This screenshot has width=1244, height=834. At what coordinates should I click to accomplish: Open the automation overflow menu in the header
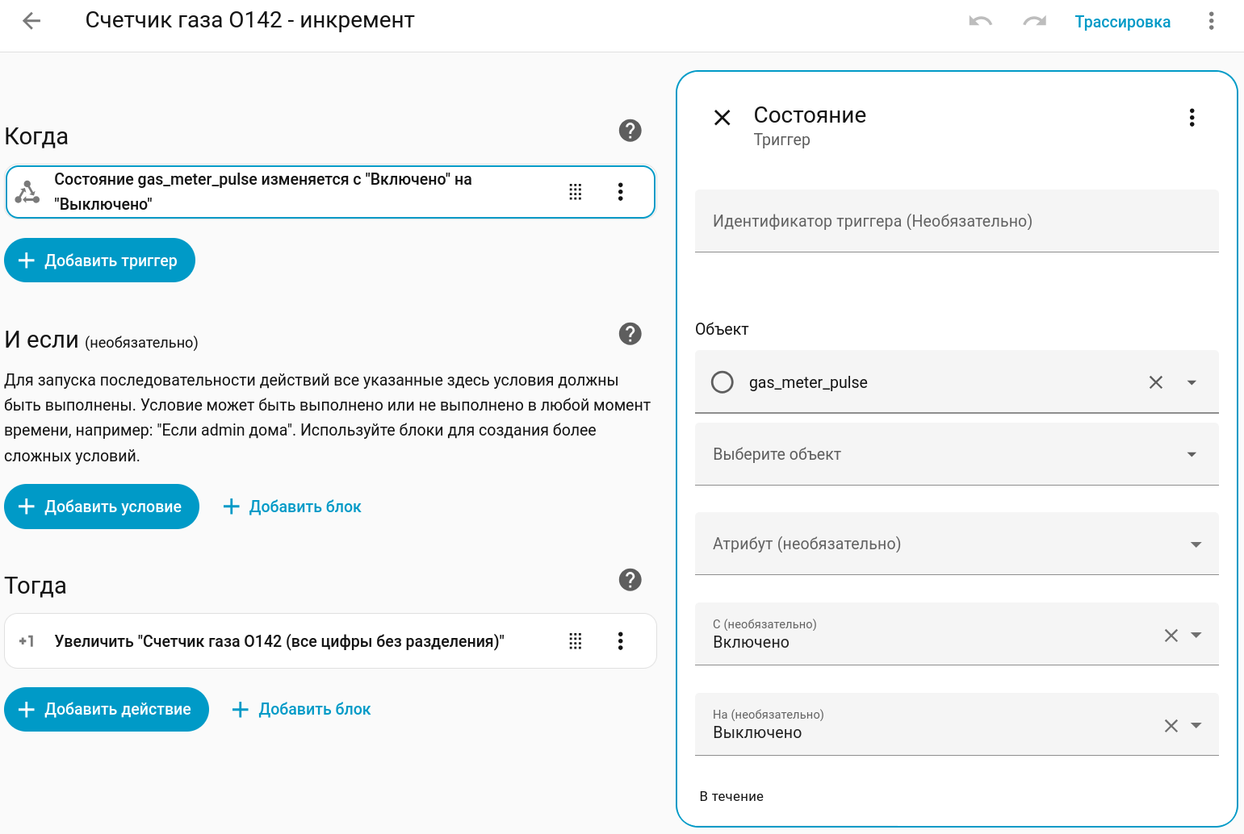pyautogui.click(x=1211, y=21)
